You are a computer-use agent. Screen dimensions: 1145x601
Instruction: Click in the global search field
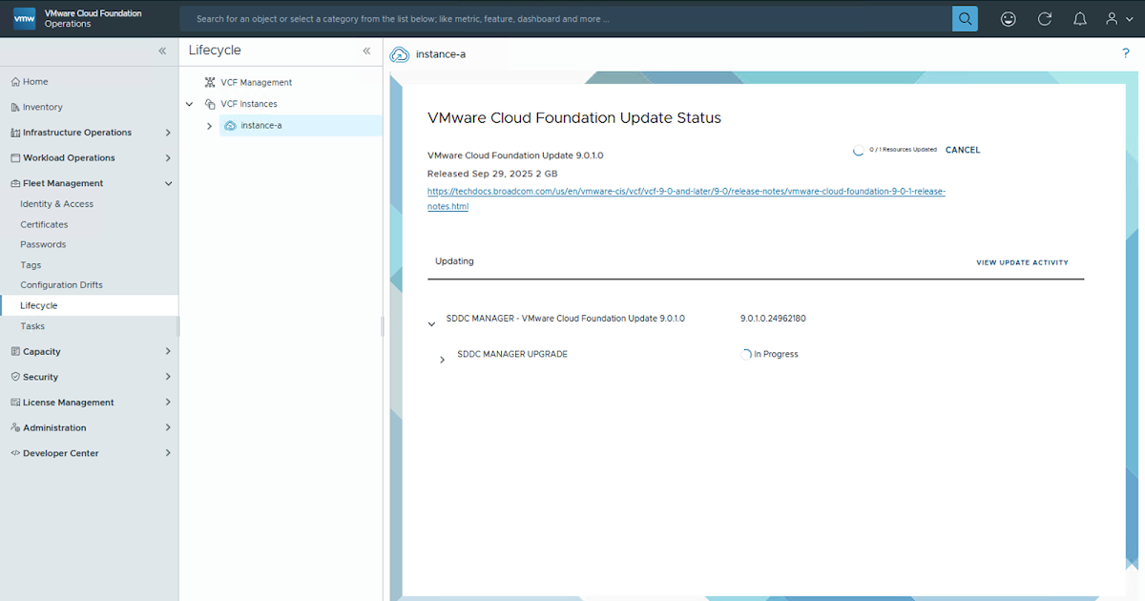(x=568, y=19)
